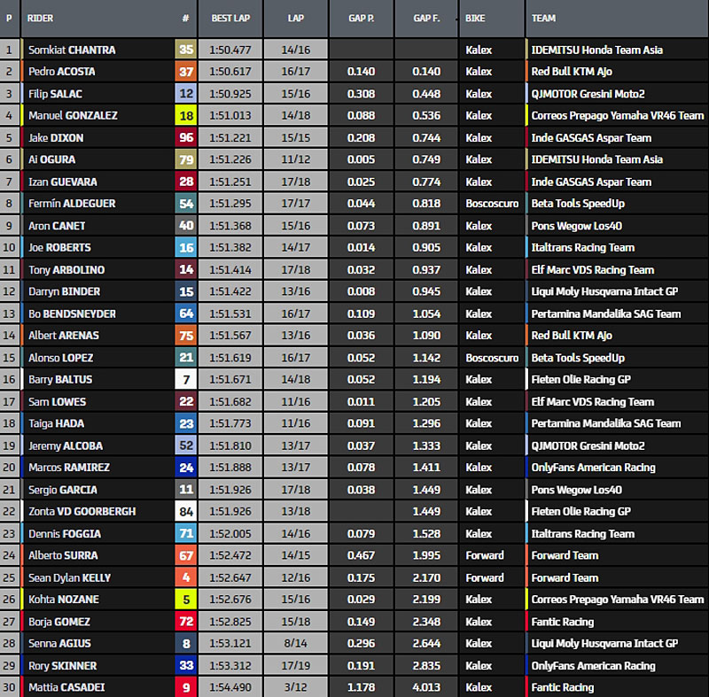Click Pedro Acosta's orange 37 badge
The width and height of the screenshot is (709, 697).
pos(185,72)
